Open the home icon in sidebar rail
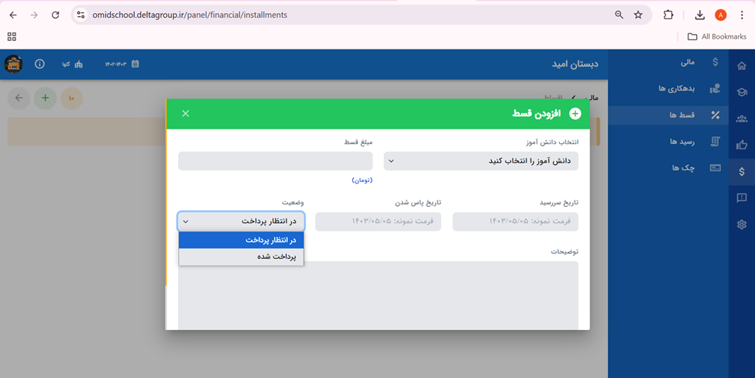755x378 pixels. point(742,66)
